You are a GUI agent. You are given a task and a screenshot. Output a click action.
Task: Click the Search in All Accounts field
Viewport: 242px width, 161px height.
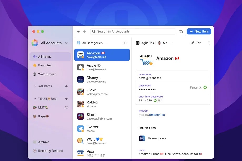click(133, 32)
